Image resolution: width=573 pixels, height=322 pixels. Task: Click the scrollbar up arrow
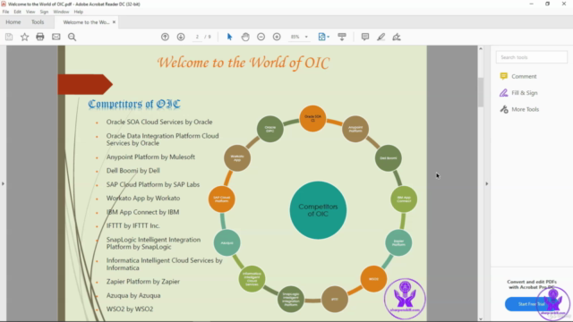point(481,48)
